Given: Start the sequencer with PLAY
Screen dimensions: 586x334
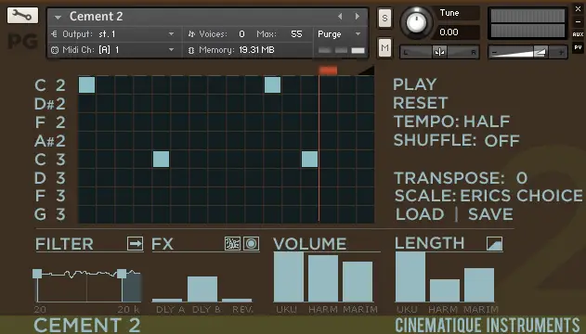Looking at the screenshot, I should [x=415, y=84].
